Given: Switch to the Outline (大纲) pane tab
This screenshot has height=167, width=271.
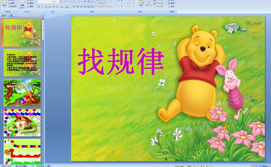Looking at the screenshot, I should coord(11,16).
